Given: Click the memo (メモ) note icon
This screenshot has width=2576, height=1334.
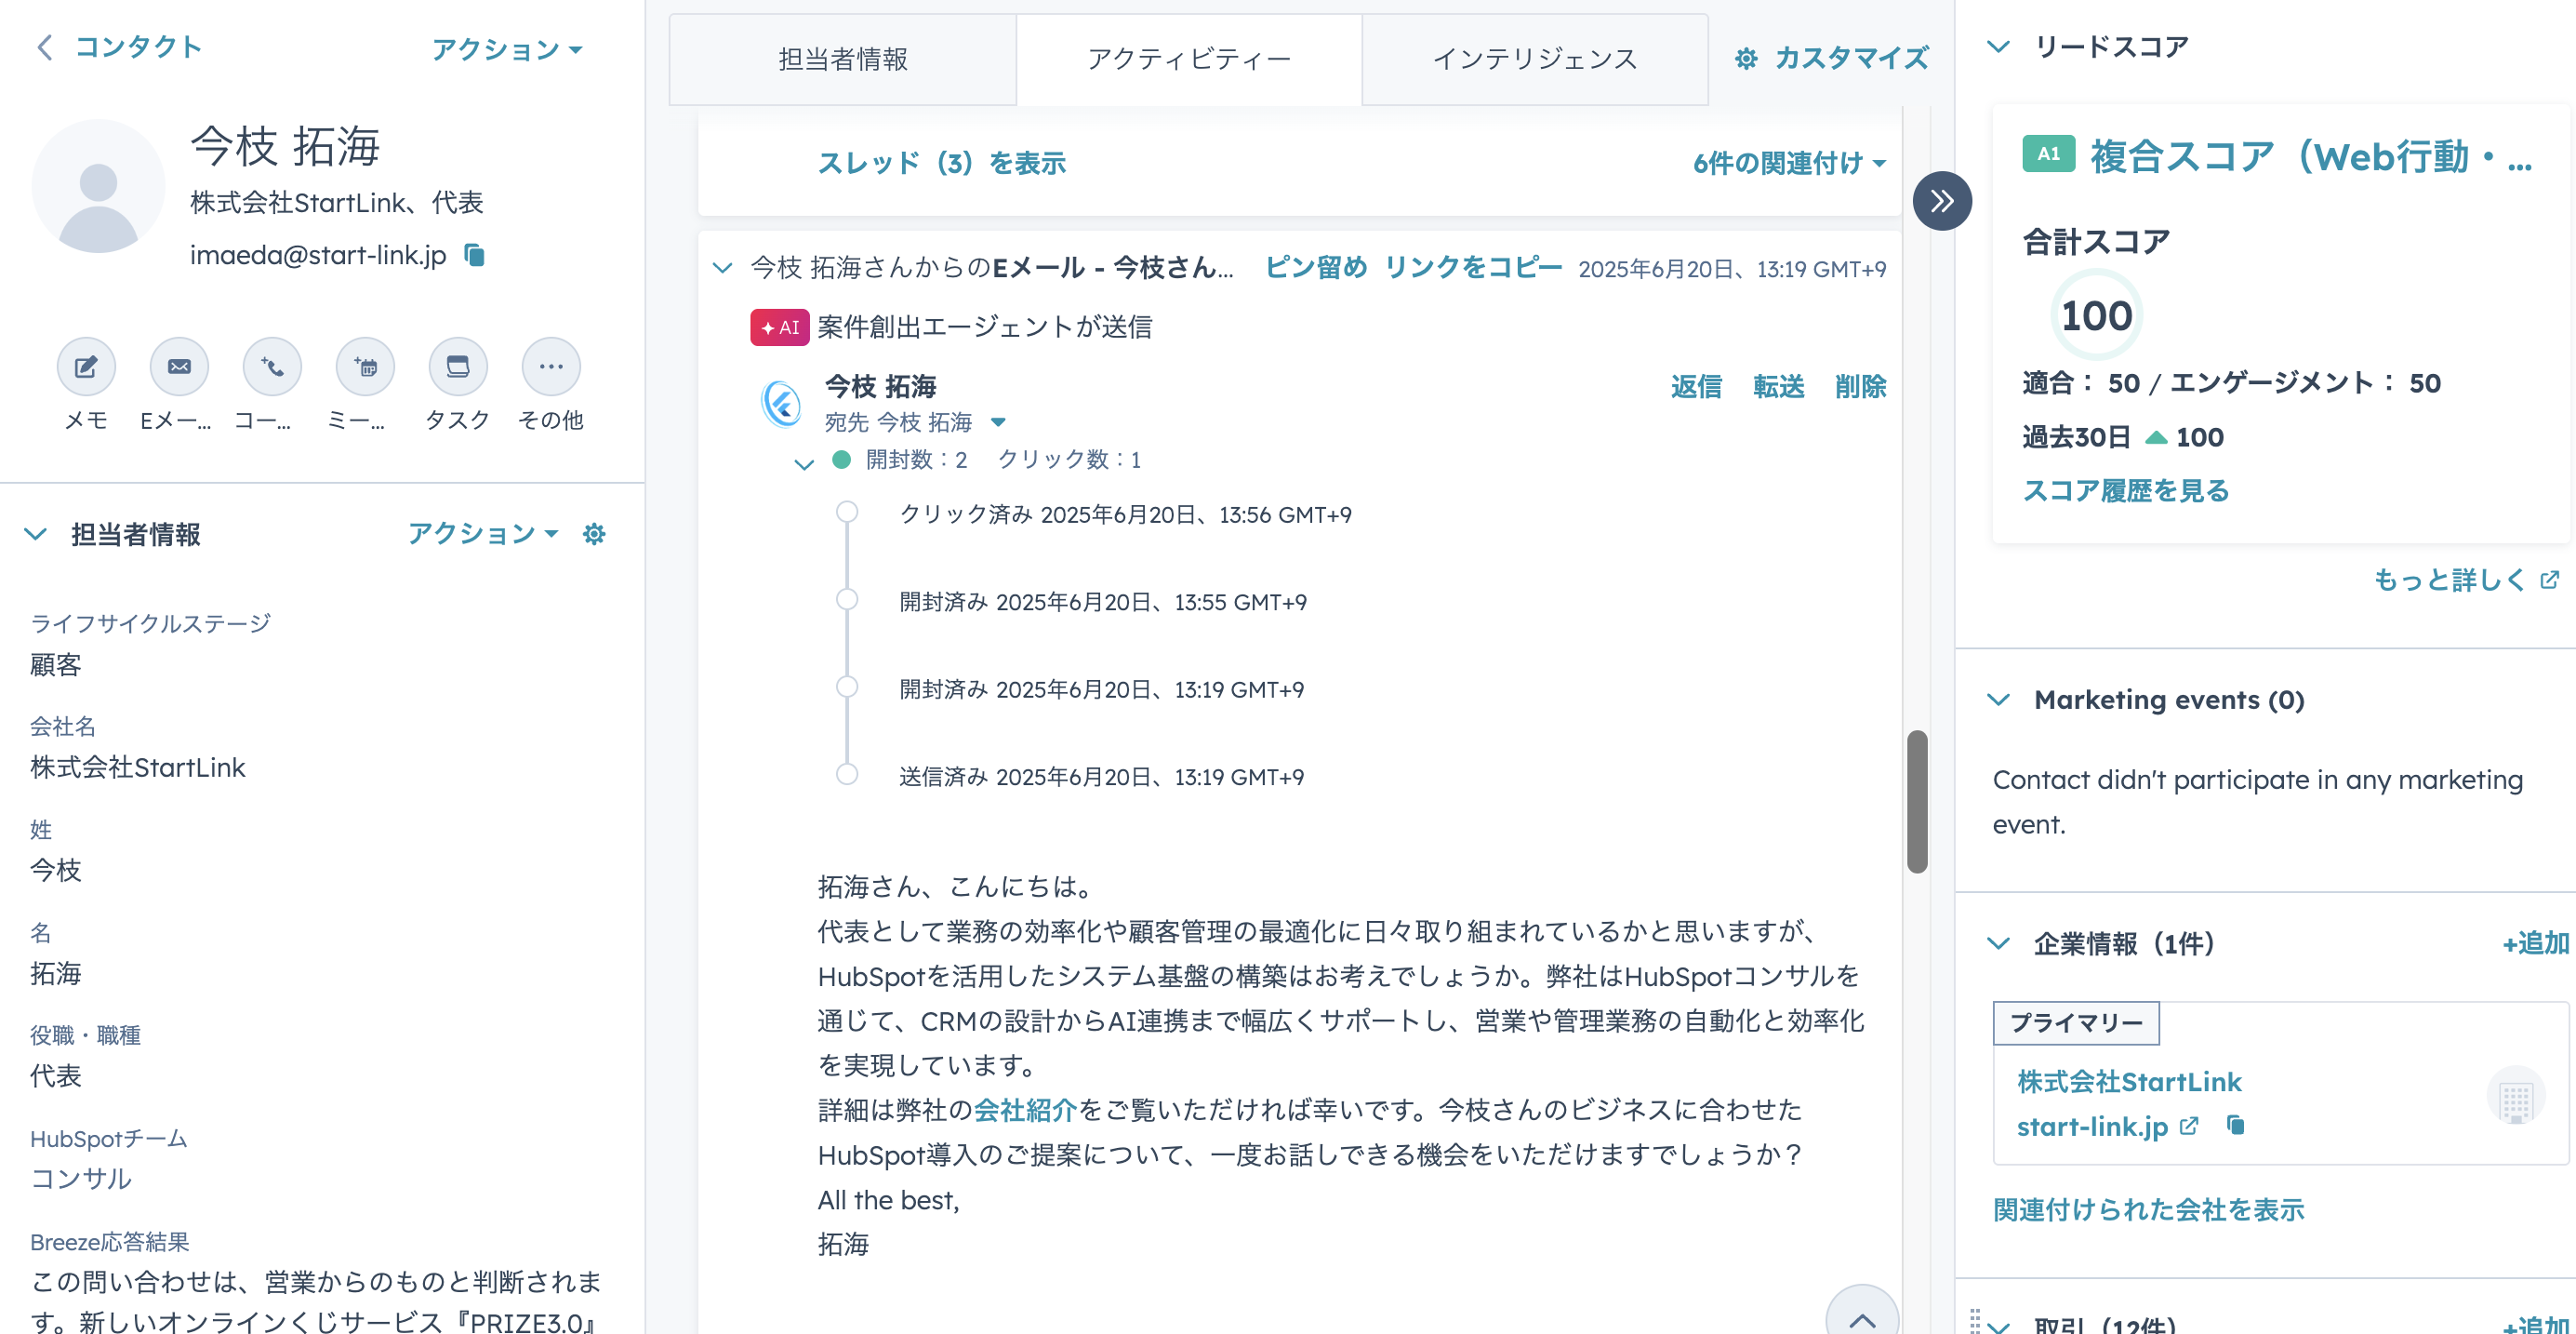Looking at the screenshot, I should (x=86, y=367).
